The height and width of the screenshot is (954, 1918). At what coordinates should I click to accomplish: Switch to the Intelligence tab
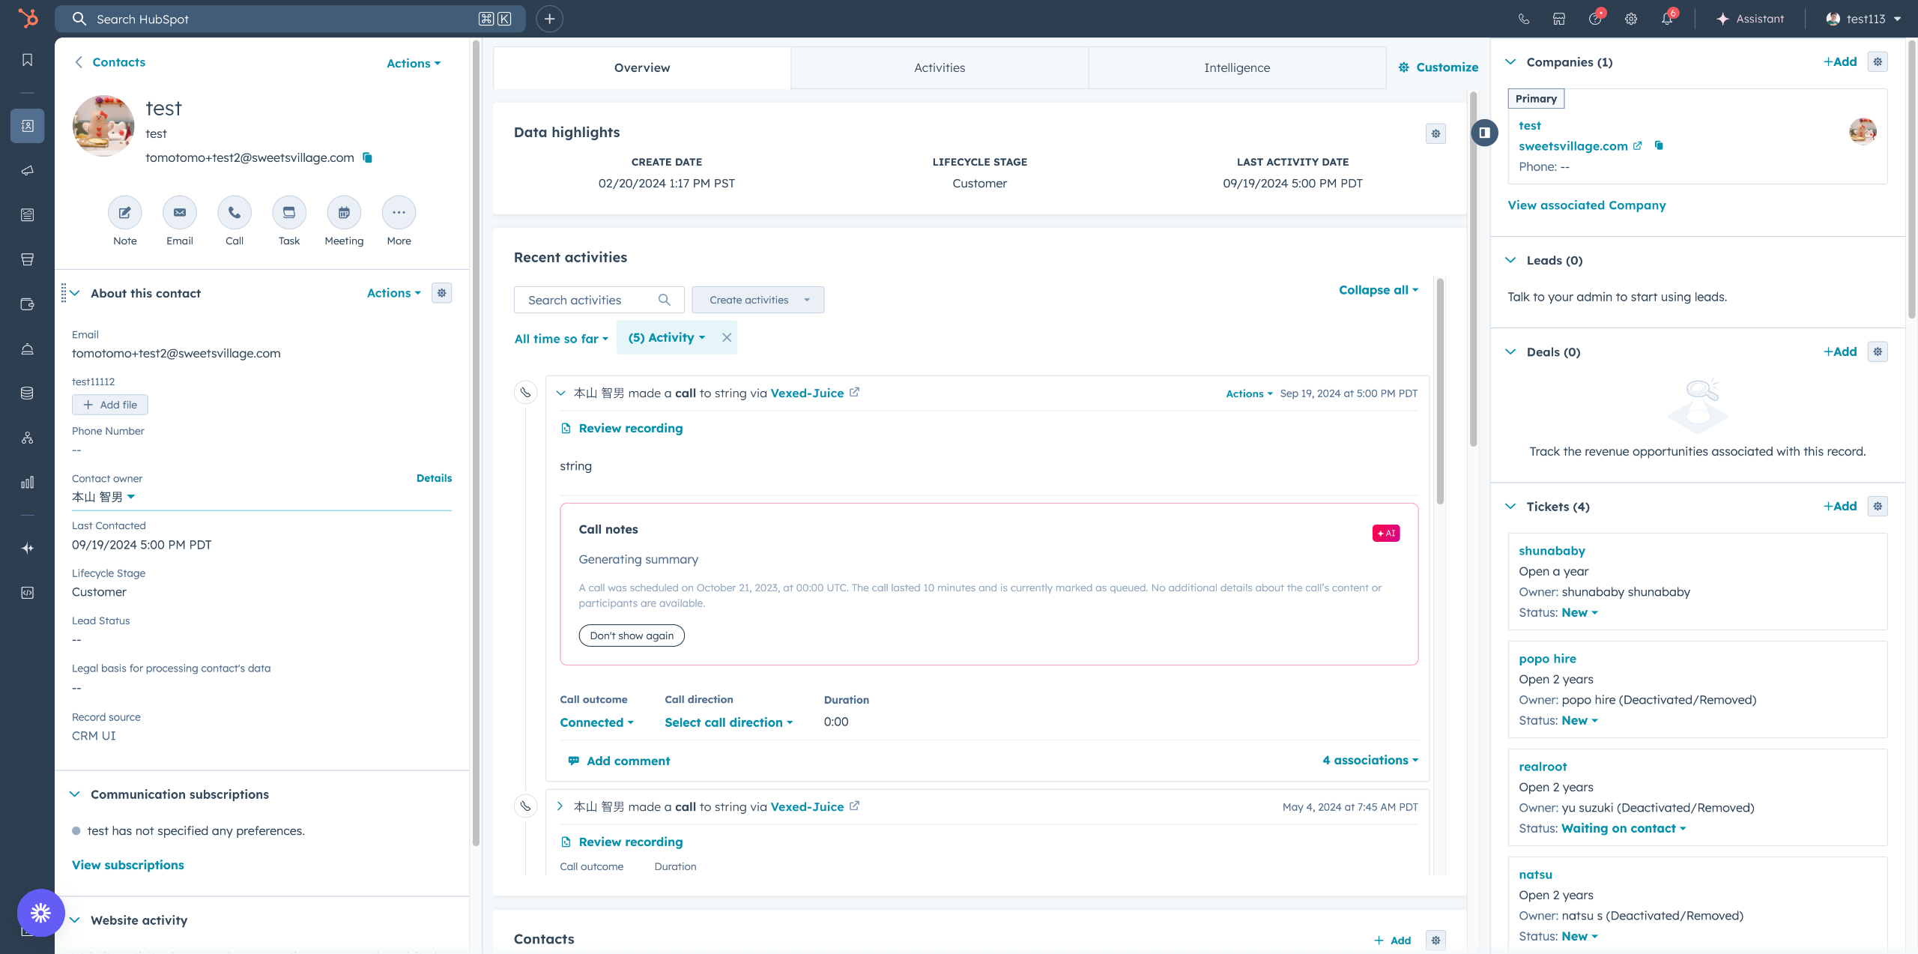pyautogui.click(x=1236, y=67)
